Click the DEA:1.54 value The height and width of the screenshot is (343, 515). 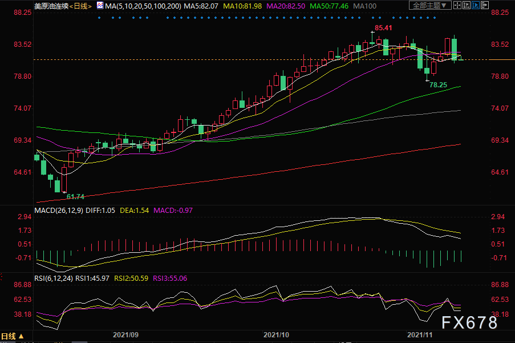135,210
